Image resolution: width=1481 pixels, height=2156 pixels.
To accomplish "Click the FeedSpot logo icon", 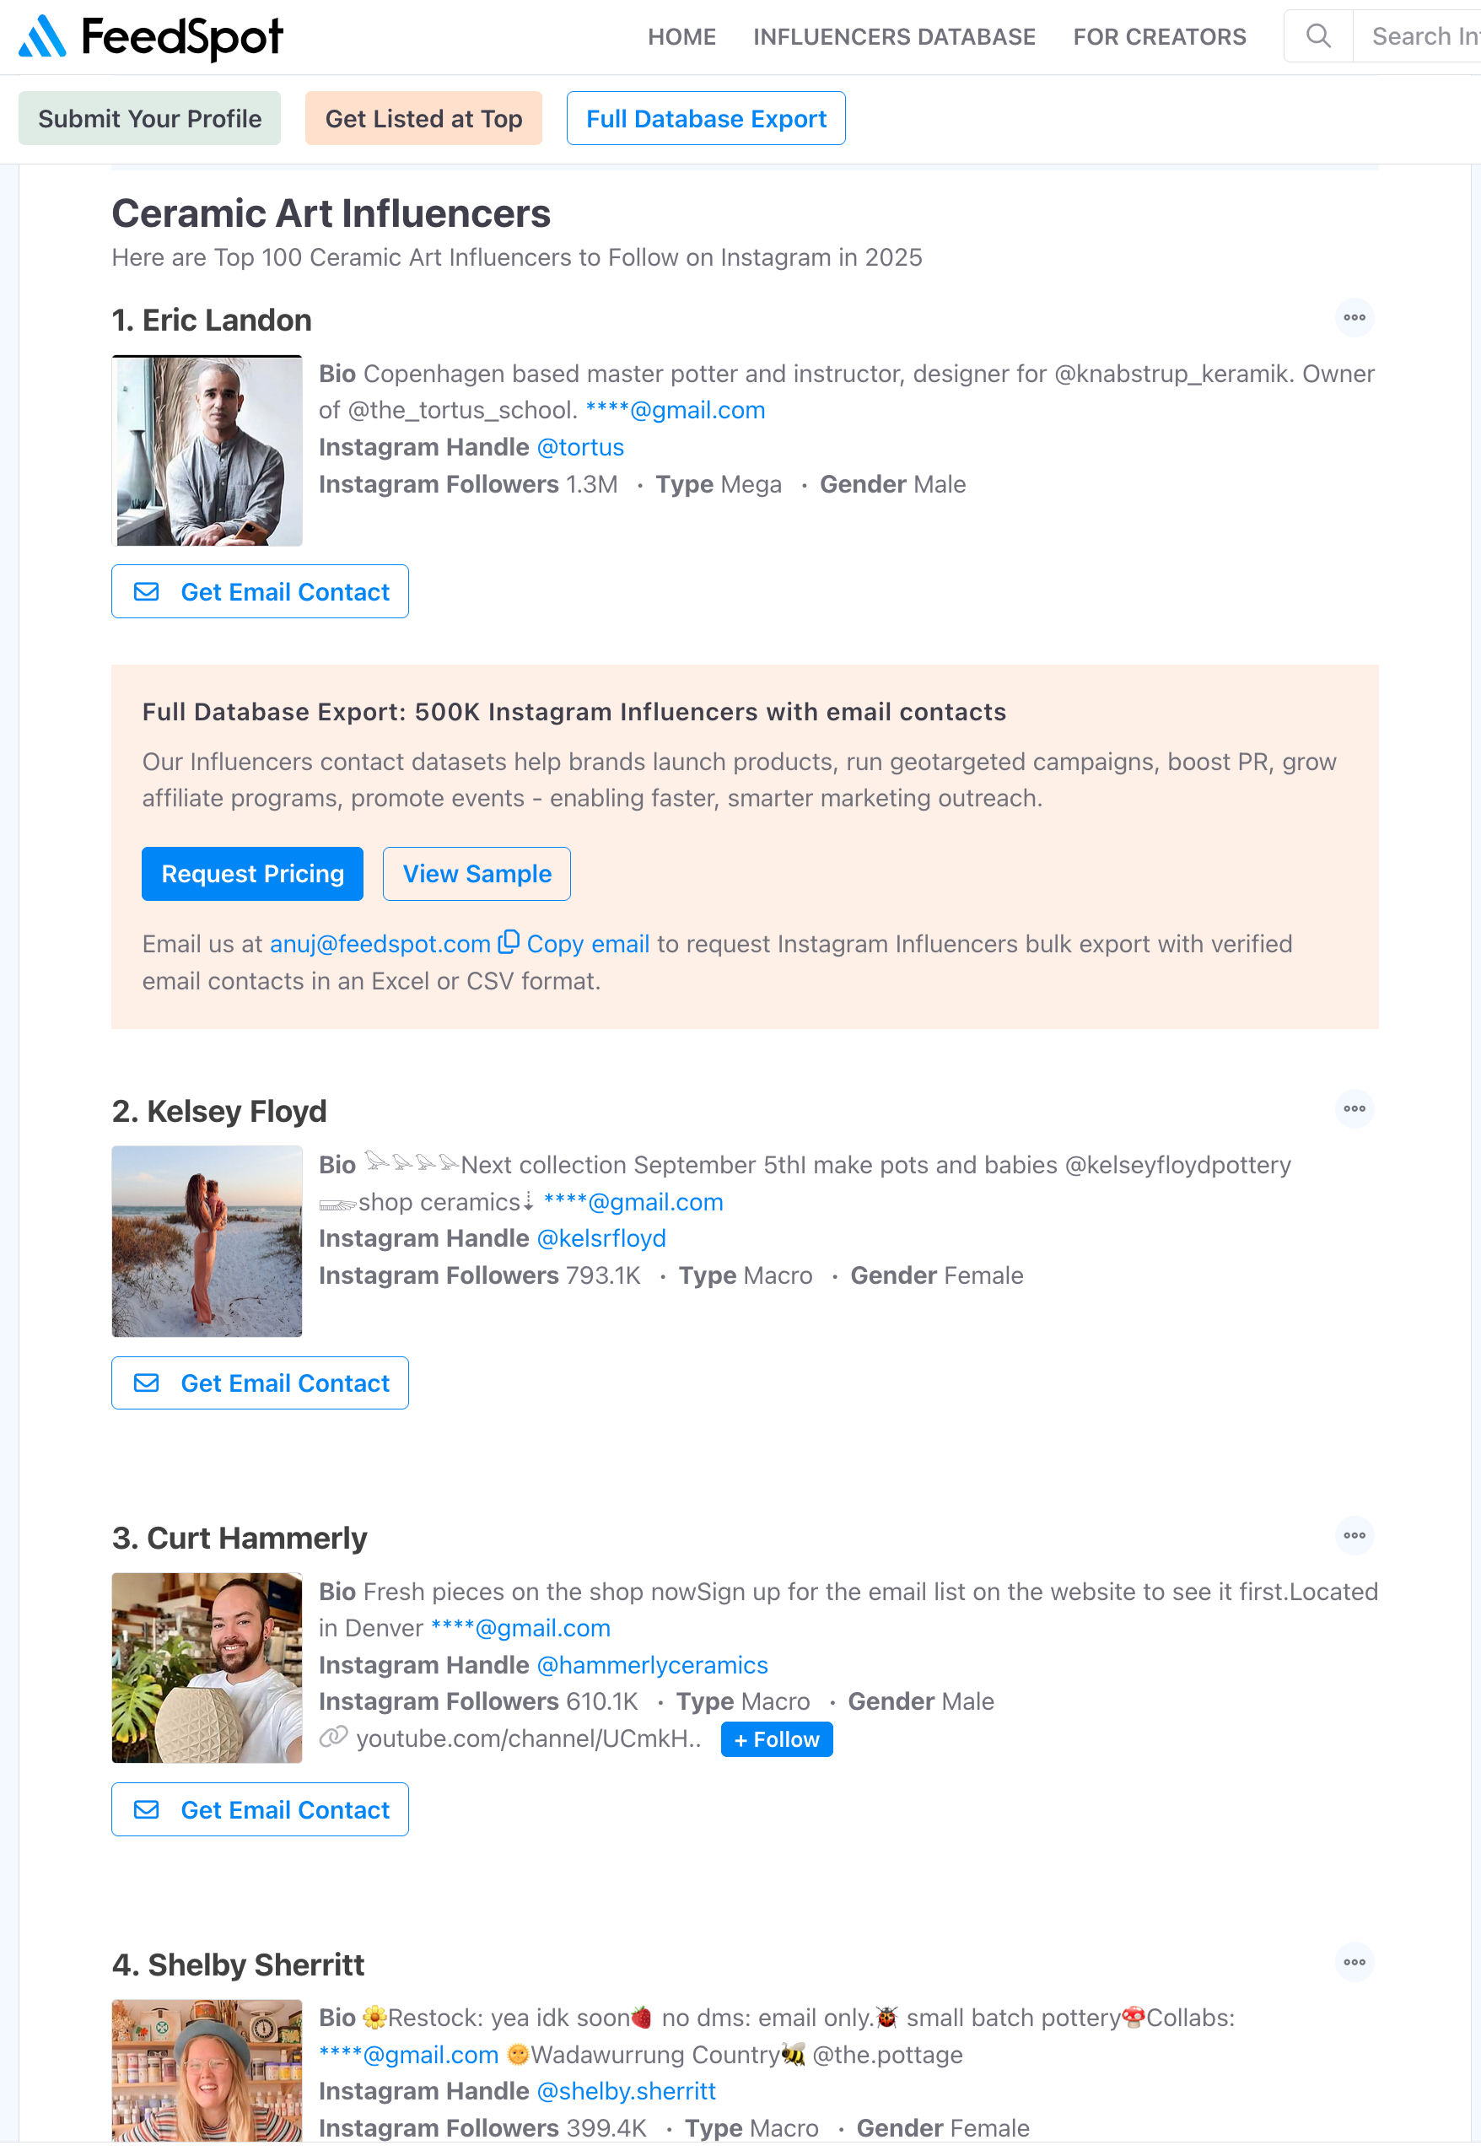I will tap(43, 37).
